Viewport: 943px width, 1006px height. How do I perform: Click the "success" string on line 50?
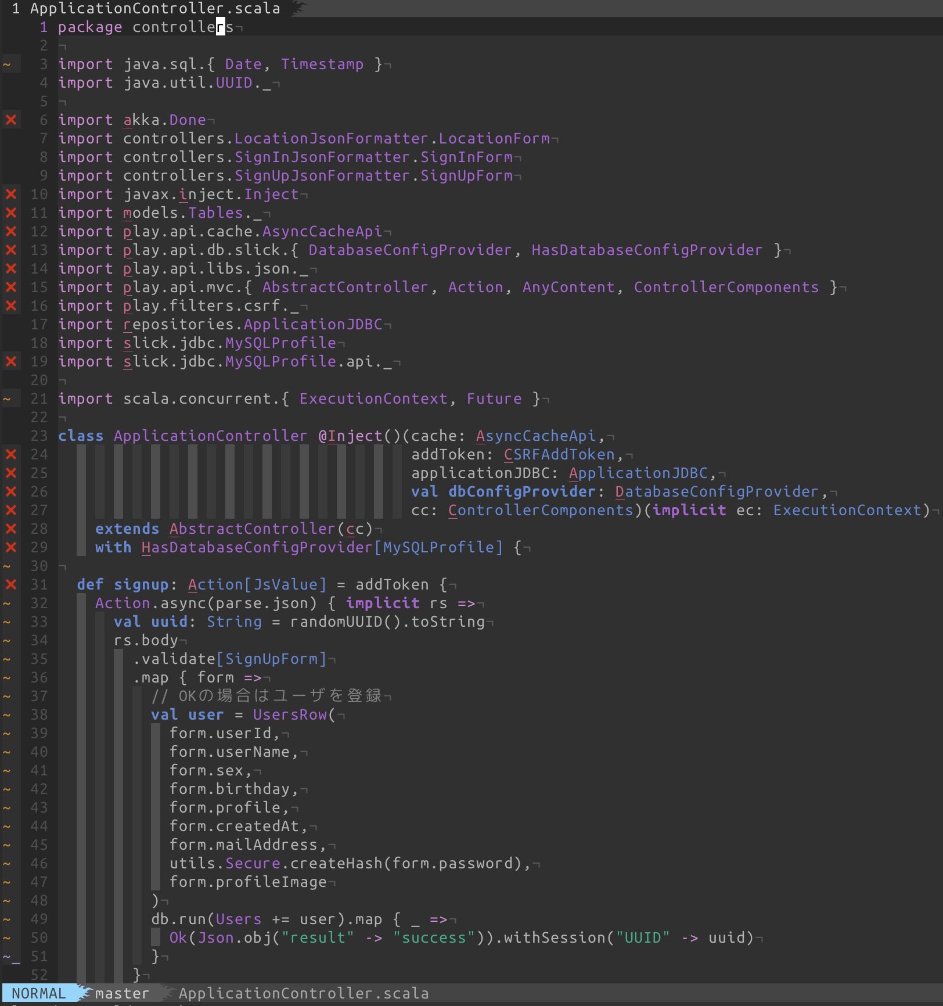pos(434,938)
